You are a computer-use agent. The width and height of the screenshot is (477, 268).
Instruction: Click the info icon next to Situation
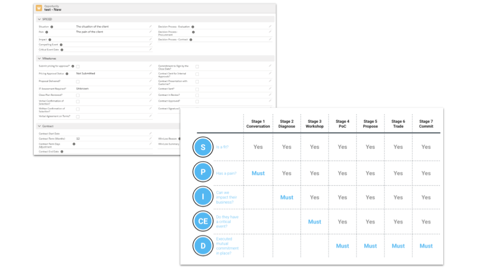(52, 27)
